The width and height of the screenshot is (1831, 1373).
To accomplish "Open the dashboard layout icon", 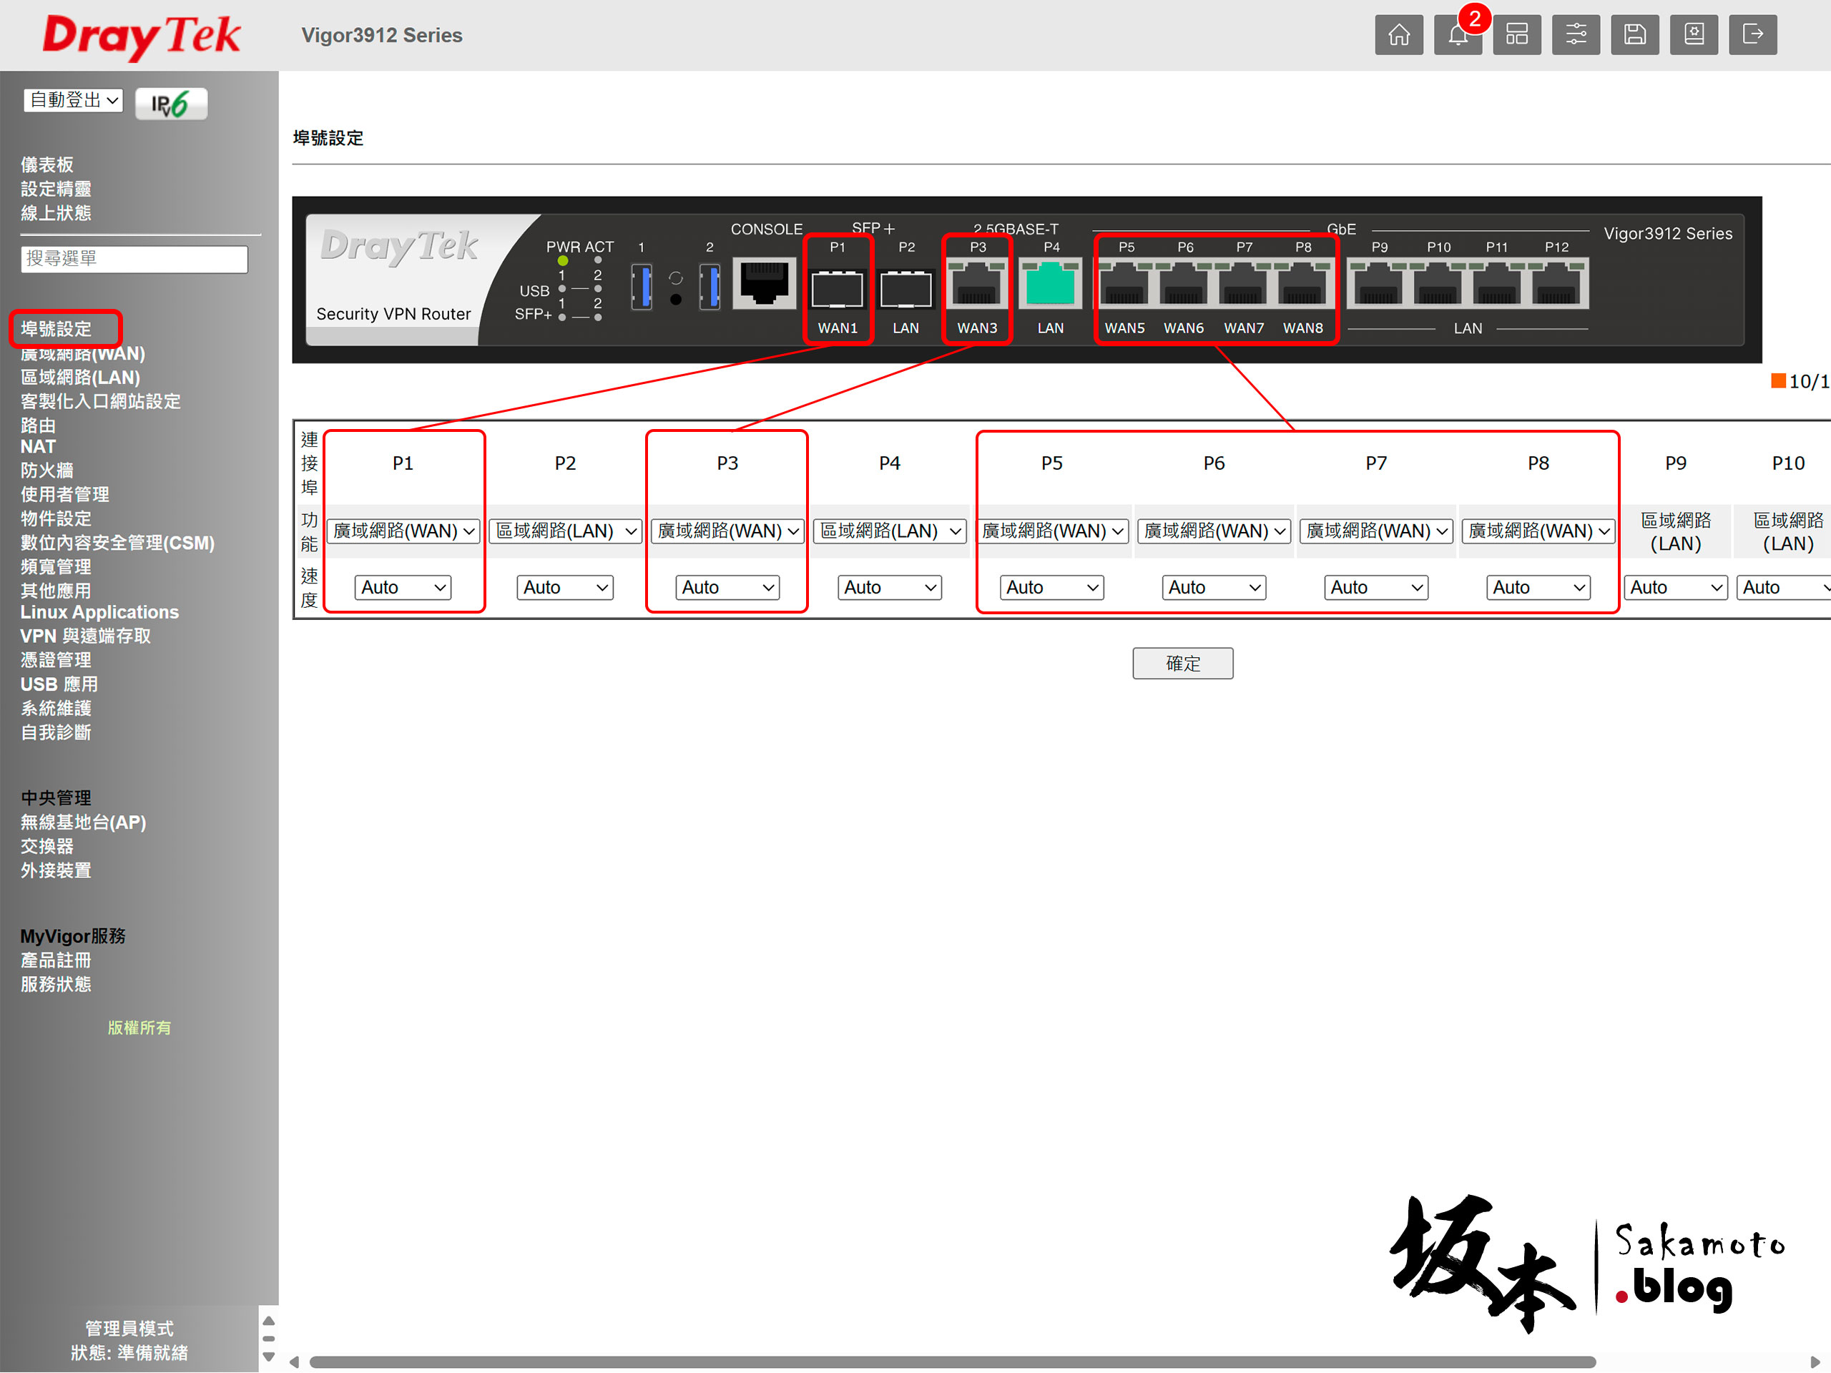I will [x=1516, y=35].
